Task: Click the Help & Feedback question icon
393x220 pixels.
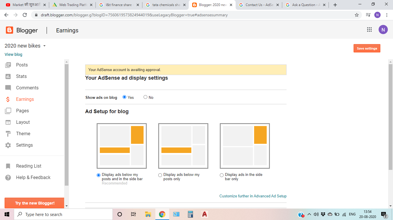Action: [x=8, y=178]
